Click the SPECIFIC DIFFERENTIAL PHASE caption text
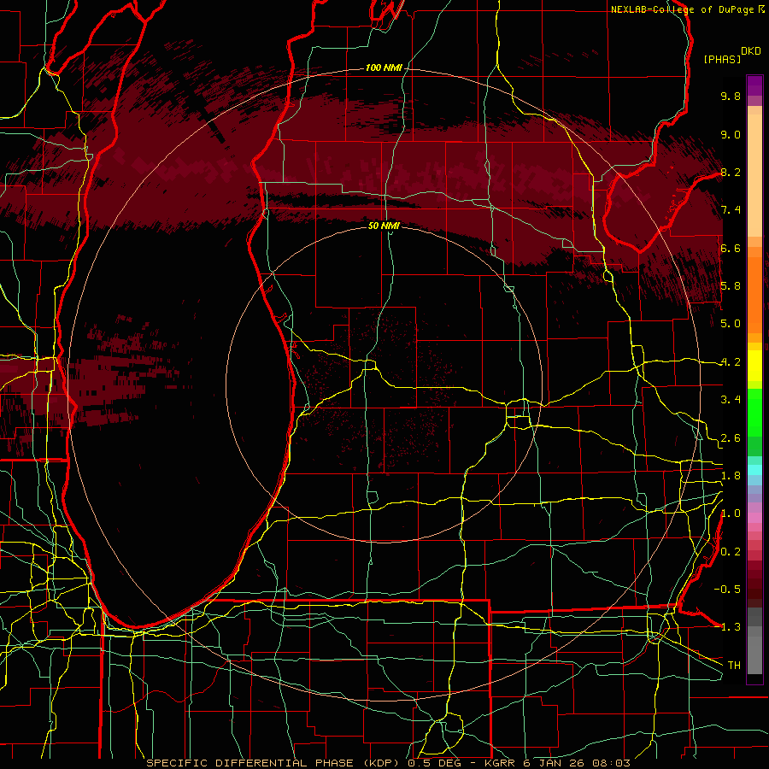 tap(249, 763)
